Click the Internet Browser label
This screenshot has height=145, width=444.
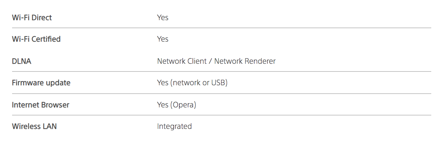pos(40,105)
